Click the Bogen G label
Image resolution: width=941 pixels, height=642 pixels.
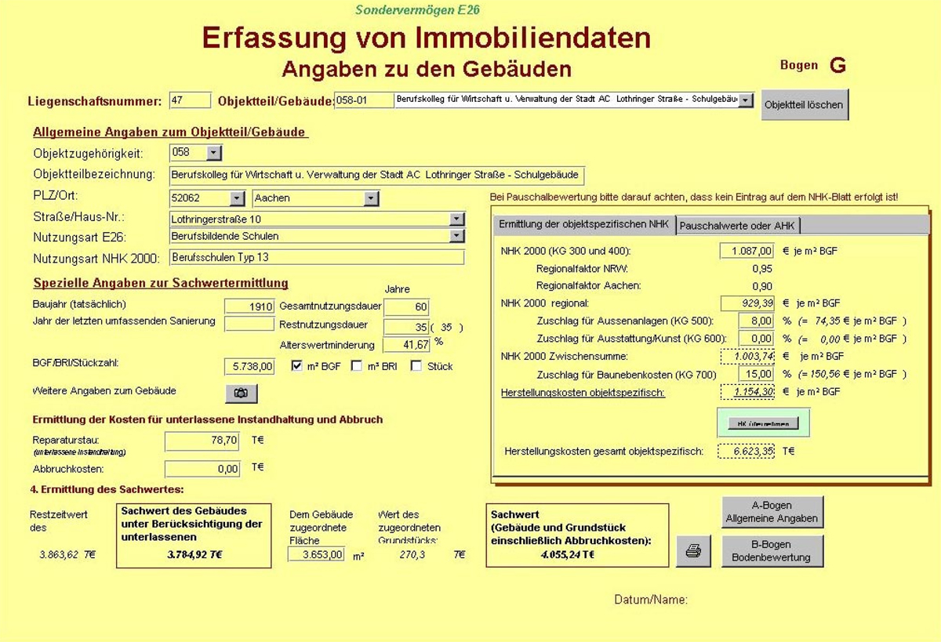[813, 66]
